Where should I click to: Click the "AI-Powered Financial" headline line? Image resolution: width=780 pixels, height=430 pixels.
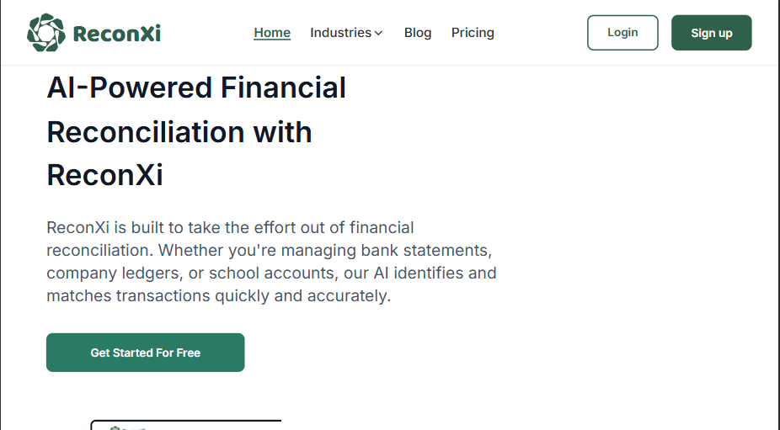(x=196, y=88)
